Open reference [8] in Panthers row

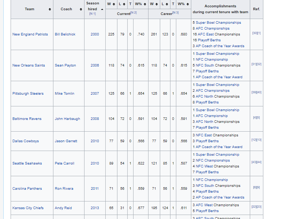click(x=255, y=187)
